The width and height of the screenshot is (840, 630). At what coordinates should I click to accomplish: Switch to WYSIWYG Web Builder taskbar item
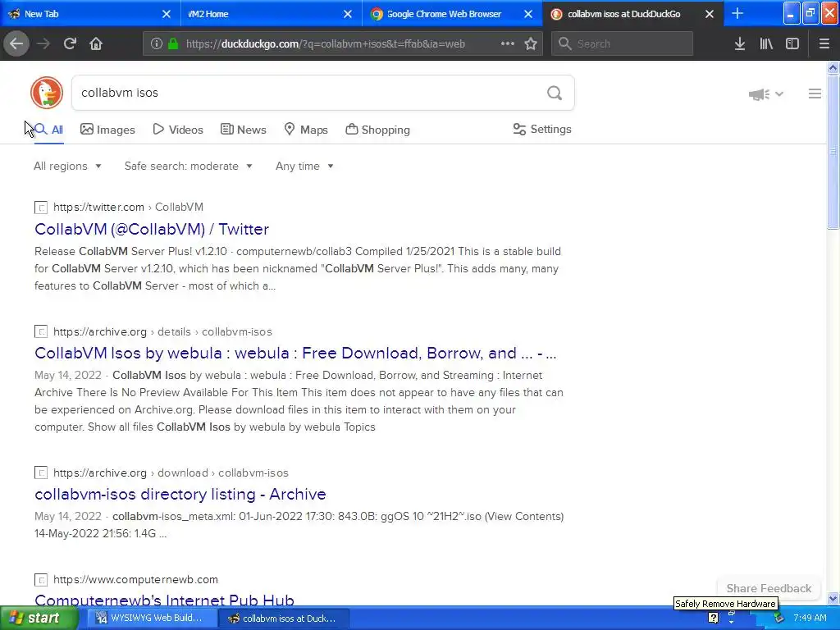click(x=151, y=619)
